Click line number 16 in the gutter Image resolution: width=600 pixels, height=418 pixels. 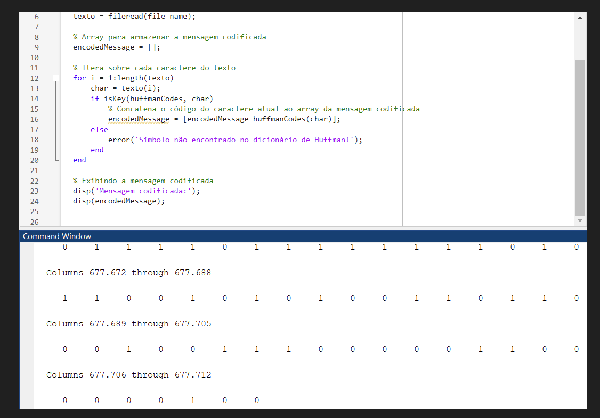coord(35,119)
